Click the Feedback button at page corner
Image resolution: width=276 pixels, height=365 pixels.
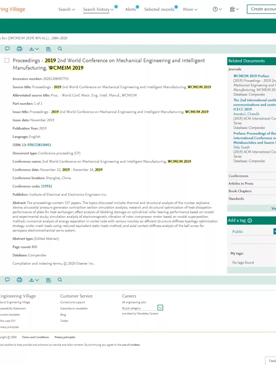click(x=271, y=361)
